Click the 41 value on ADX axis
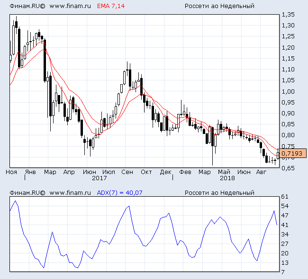This screenshot has width=308, height=279. click(x=285, y=225)
